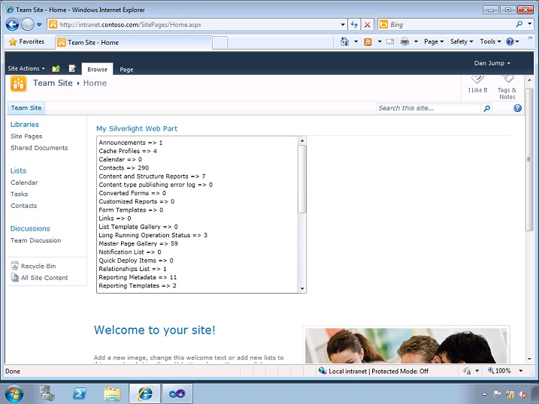
Task: Click the Print toolbar icon
Action: [x=404, y=42]
